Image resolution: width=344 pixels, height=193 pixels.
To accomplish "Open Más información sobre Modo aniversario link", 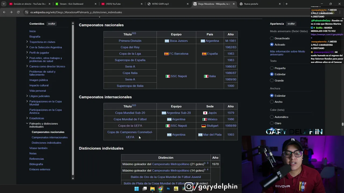I will 287,53.
